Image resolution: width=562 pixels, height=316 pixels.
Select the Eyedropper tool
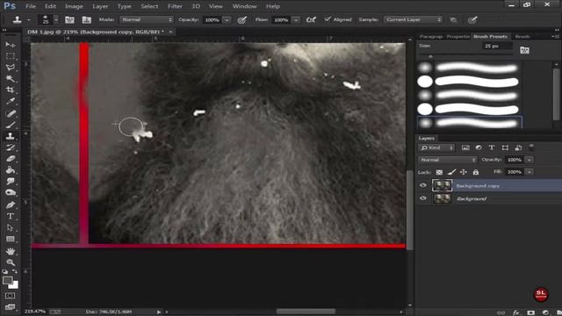pos(10,101)
